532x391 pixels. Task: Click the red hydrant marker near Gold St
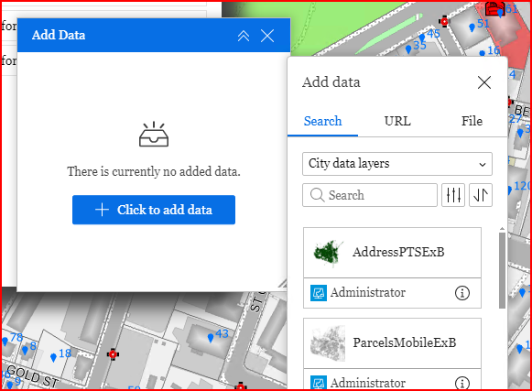click(x=113, y=354)
